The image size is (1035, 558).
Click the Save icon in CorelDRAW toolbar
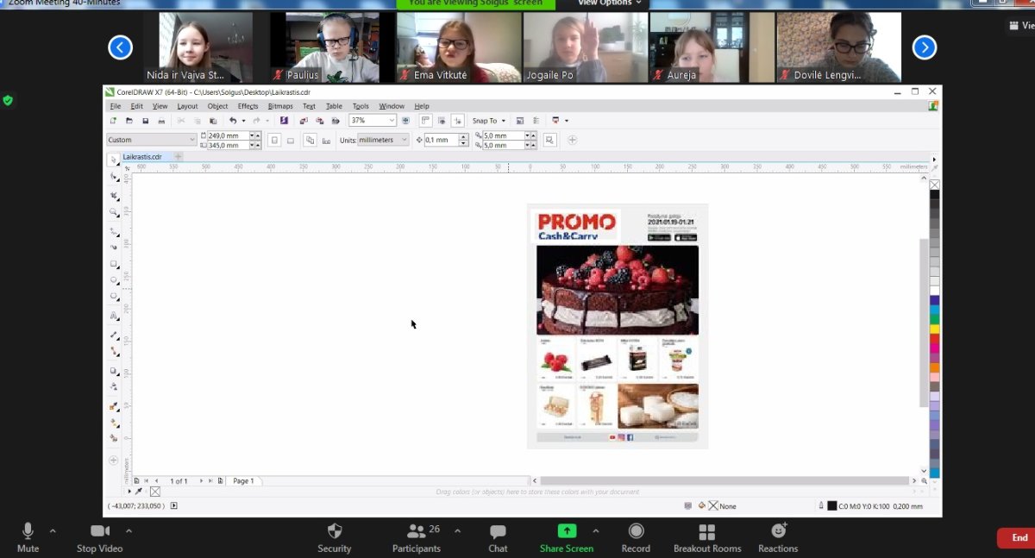pos(146,121)
